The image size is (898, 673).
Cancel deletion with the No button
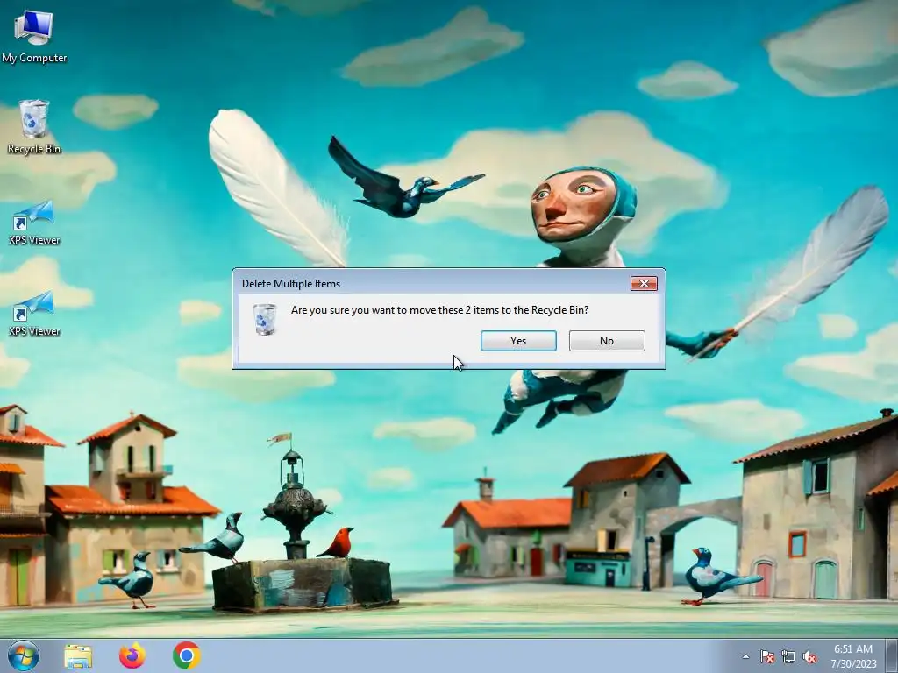(607, 341)
